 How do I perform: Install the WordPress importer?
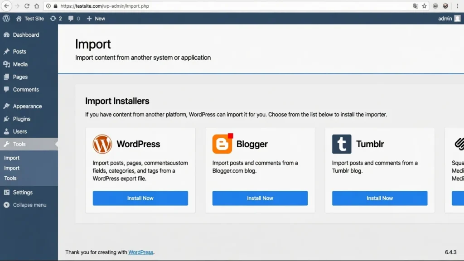tap(140, 198)
